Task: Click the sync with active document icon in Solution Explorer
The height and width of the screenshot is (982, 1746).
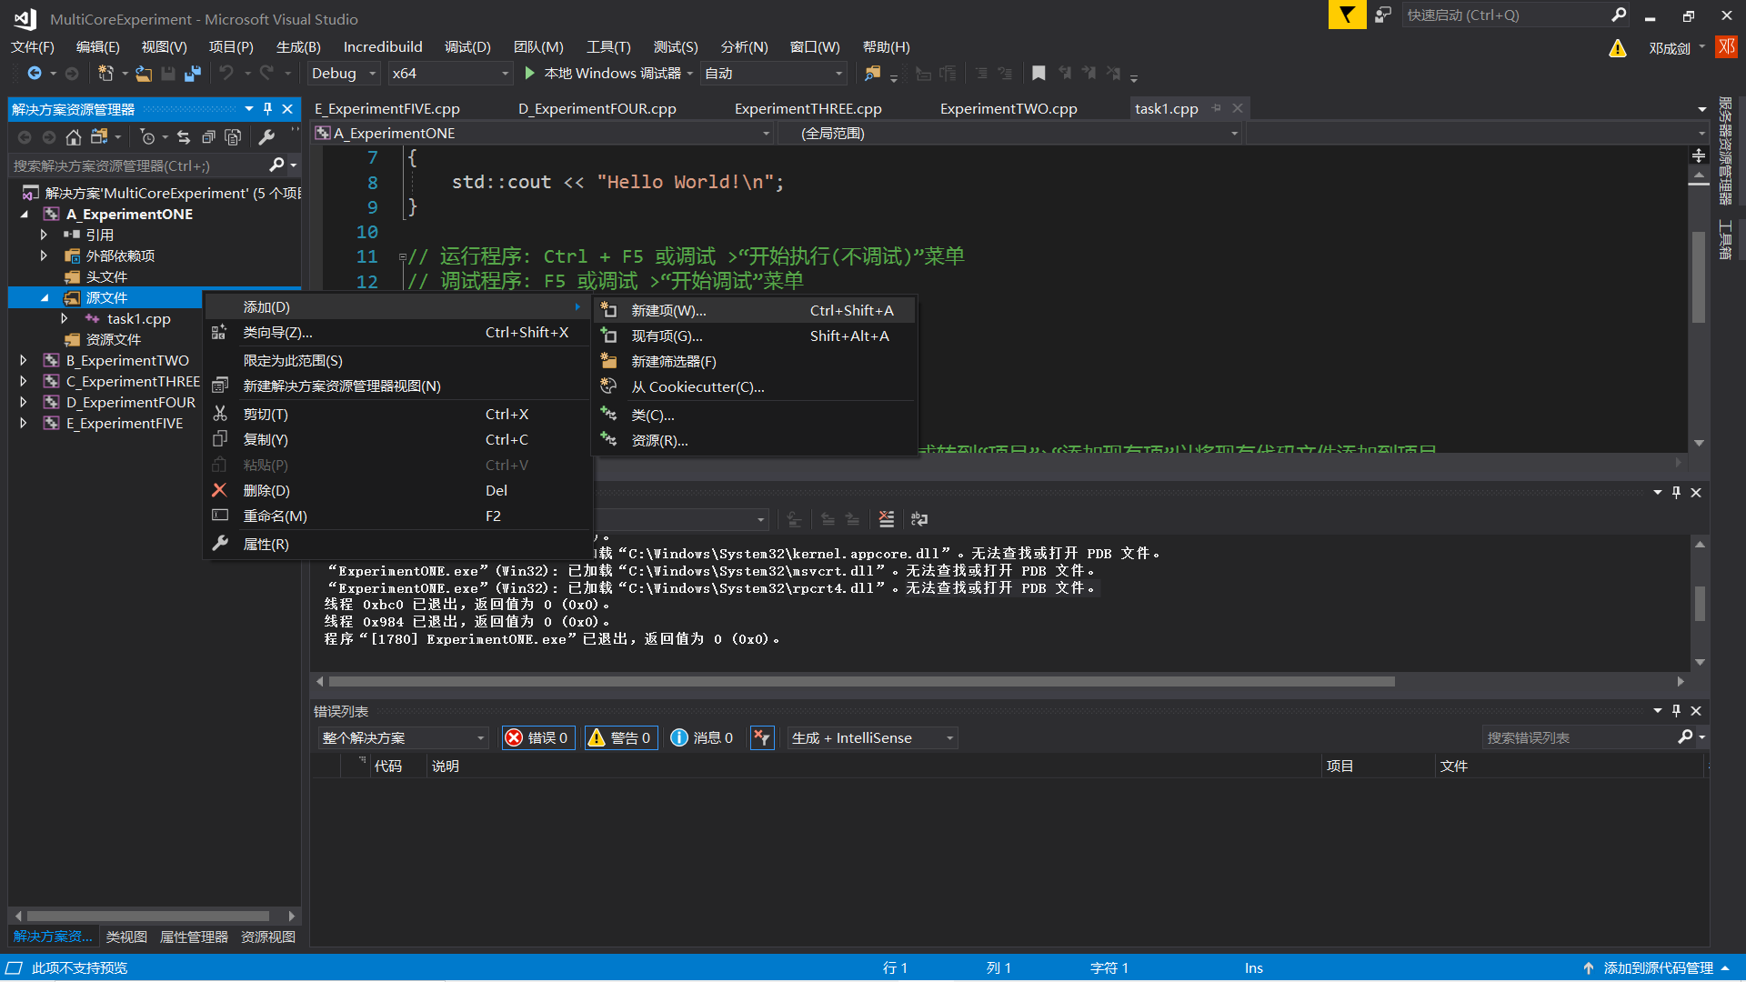Action: [184, 137]
